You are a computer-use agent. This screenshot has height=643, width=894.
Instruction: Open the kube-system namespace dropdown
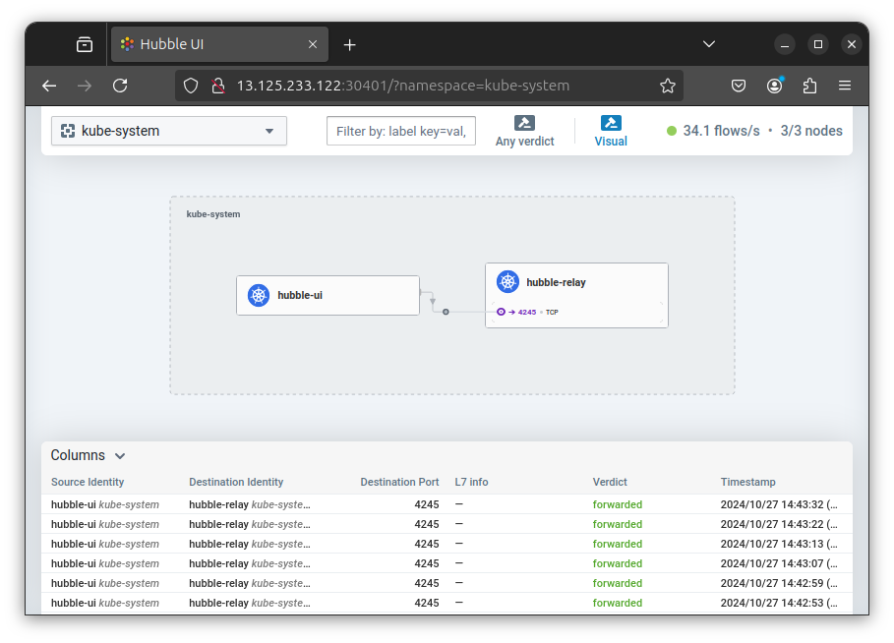pos(169,131)
